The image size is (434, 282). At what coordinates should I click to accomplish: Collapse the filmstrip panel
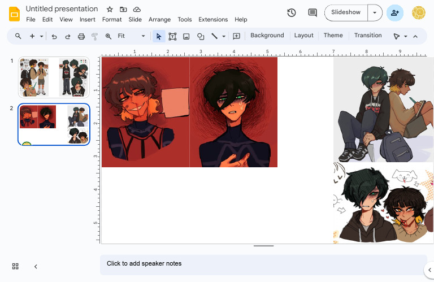(36, 267)
